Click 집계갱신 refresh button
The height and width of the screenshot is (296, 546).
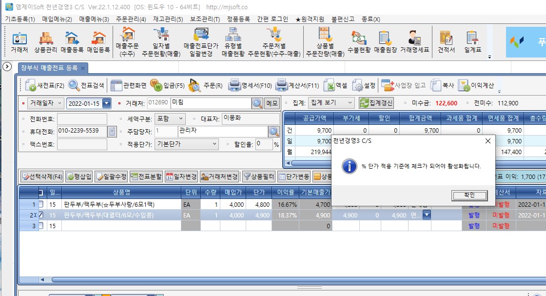click(376, 103)
